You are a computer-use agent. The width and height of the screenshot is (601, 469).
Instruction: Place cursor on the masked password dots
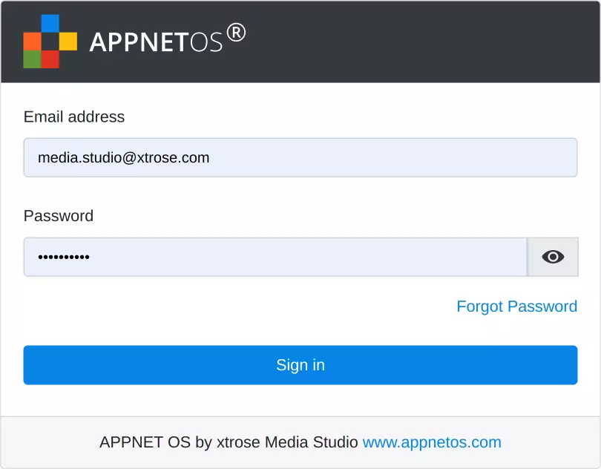(64, 258)
